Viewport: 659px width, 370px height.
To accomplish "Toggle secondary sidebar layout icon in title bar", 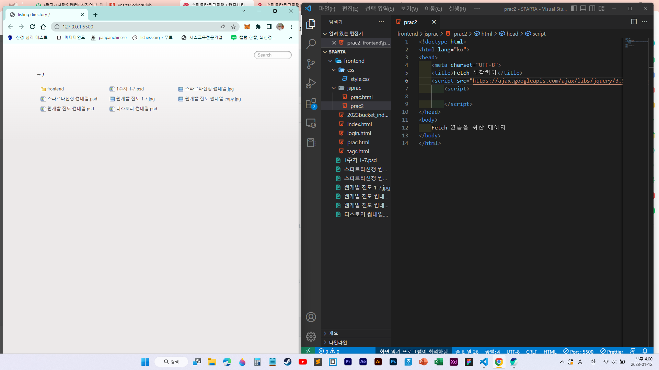I will pyautogui.click(x=592, y=9).
